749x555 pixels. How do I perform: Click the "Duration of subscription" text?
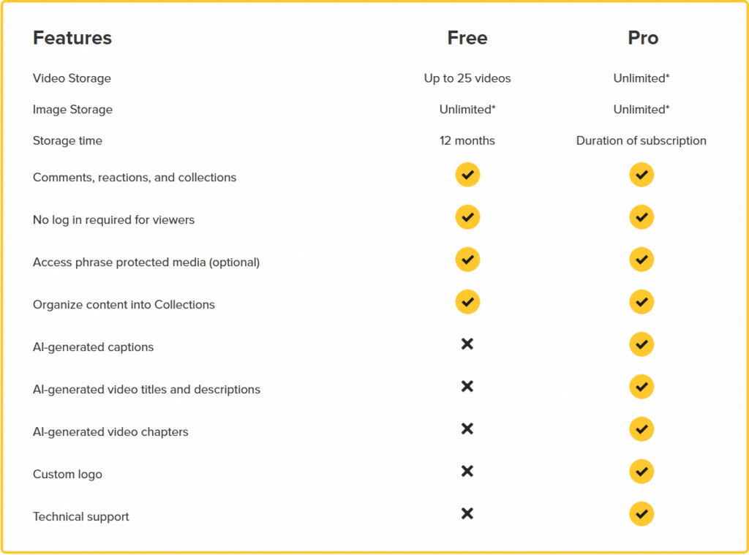(641, 140)
